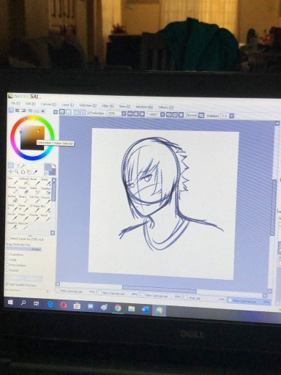281x375 pixels.
Task: Select the Rotate view tool
Action: (x=23, y=172)
